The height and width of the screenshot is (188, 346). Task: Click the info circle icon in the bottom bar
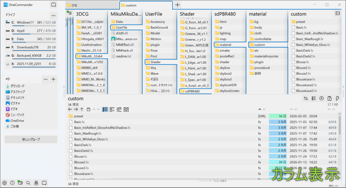(13, 183)
